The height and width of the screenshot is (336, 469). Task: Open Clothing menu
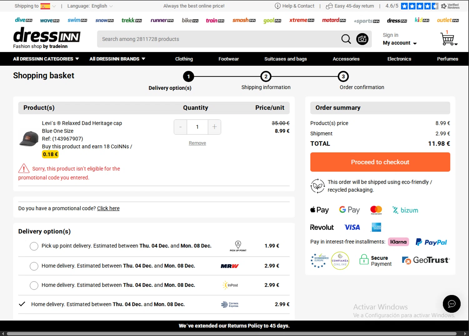(184, 59)
